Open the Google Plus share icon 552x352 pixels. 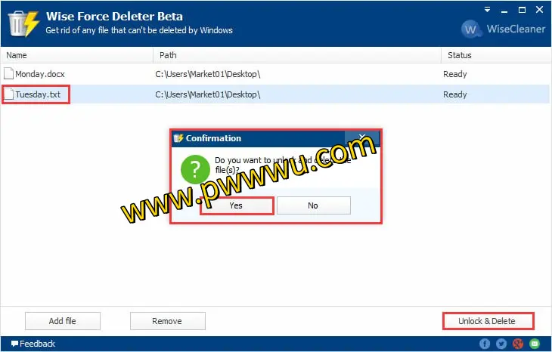[518, 344]
